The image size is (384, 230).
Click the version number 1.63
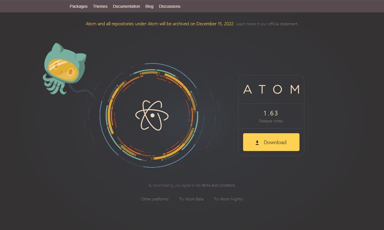[271, 113]
